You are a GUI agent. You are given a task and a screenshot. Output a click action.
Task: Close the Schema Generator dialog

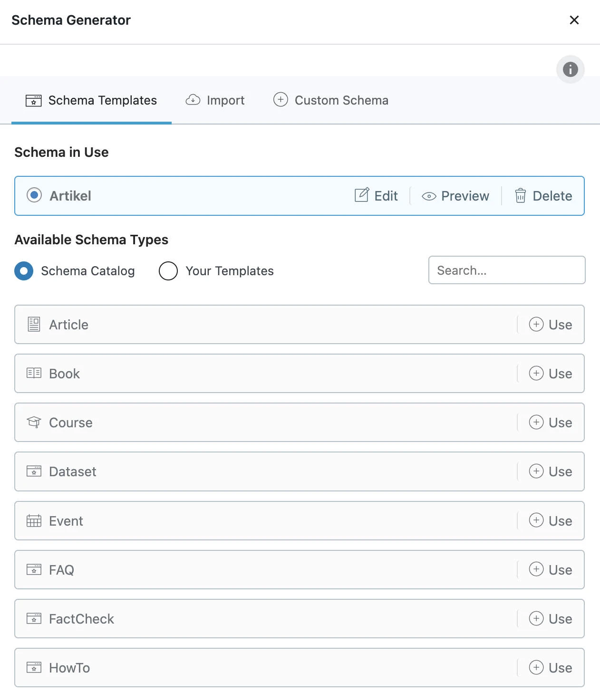coord(574,20)
